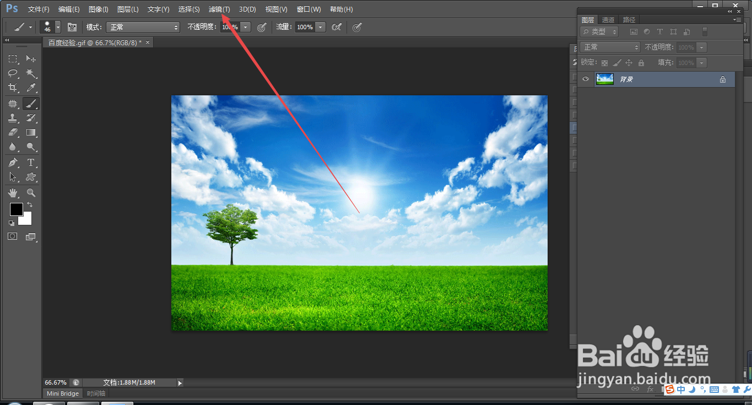
Task: Toggle Quick Mask mode
Action: [13, 236]
